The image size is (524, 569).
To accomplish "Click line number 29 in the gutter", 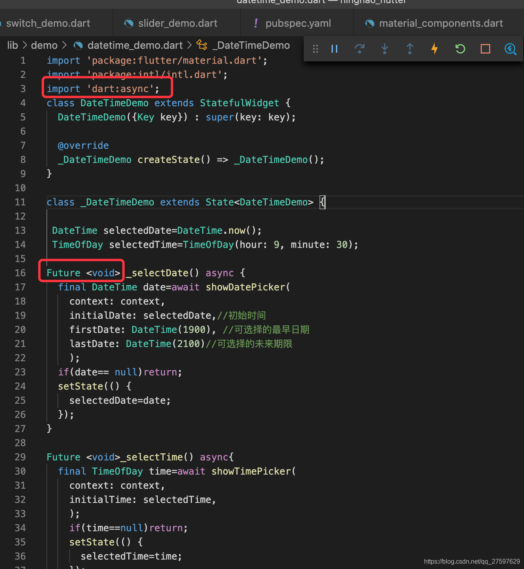I will click(x=20, y=457).
